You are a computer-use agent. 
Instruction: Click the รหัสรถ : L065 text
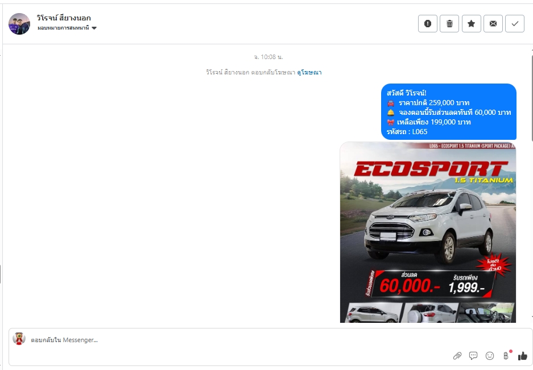tap(407, 132)
